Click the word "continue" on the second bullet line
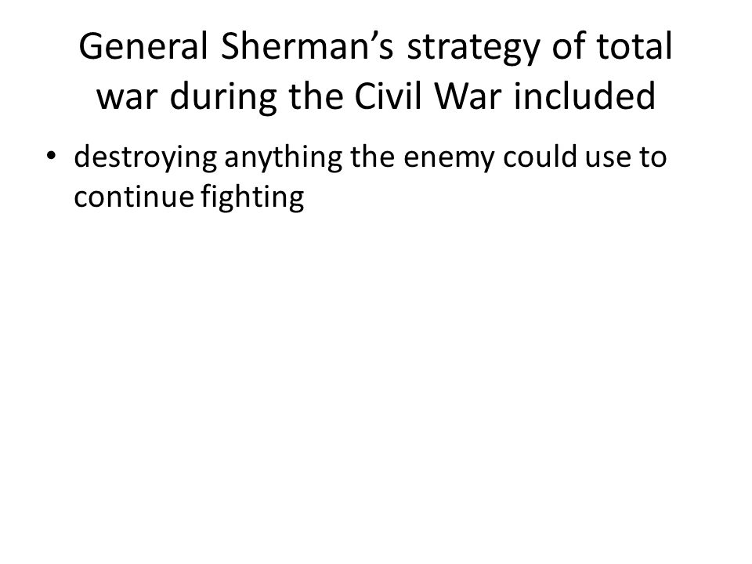The width and height of the screenshot is (752, 564). pos(134,197)
